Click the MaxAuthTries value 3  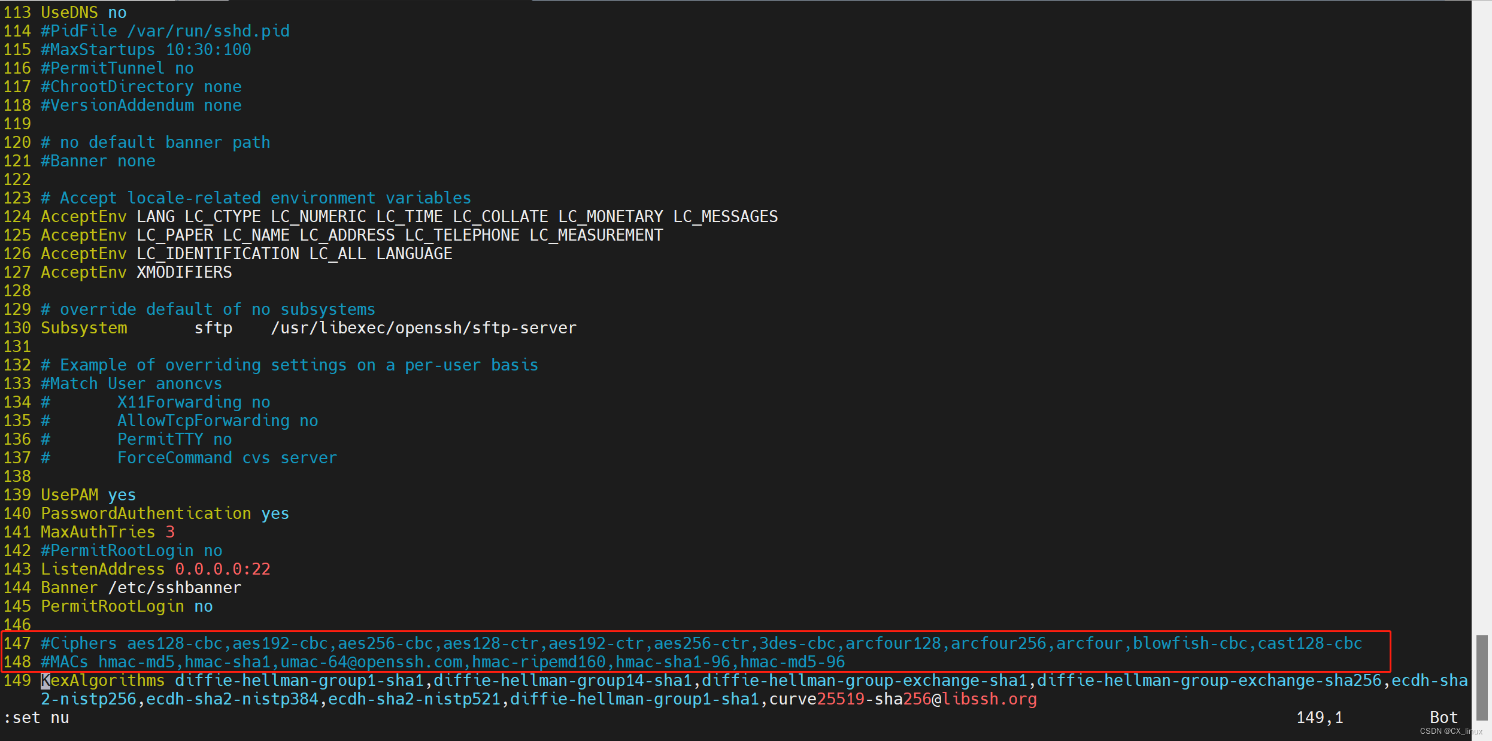point(170,532)
